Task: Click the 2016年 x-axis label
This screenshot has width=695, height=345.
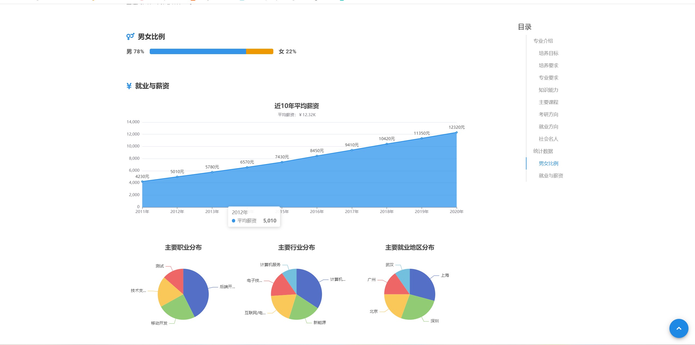Action: (317, 211)
